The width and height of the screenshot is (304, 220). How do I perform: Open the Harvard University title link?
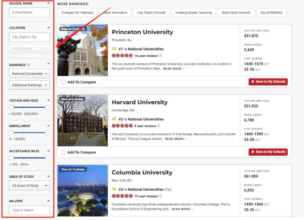click(x=140, y=102)
